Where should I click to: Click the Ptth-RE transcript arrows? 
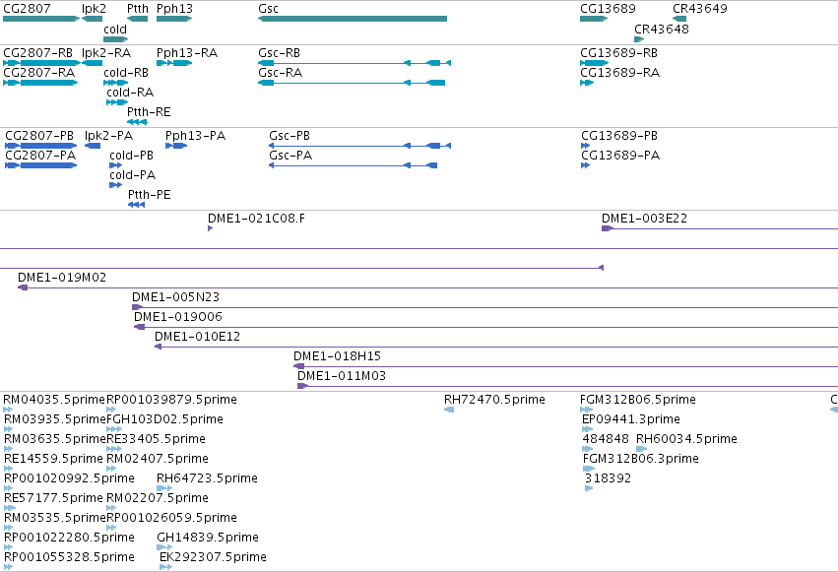click(137, 122)
